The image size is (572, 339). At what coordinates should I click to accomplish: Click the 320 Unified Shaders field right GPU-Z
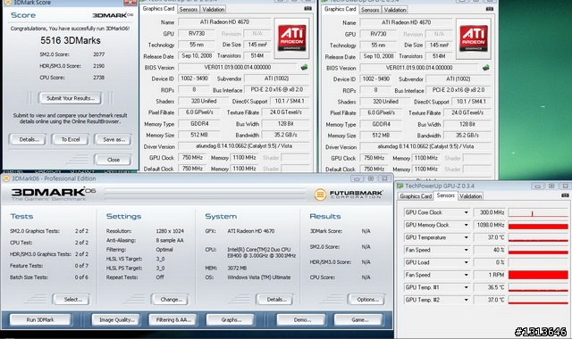click(x=385, y=101)
